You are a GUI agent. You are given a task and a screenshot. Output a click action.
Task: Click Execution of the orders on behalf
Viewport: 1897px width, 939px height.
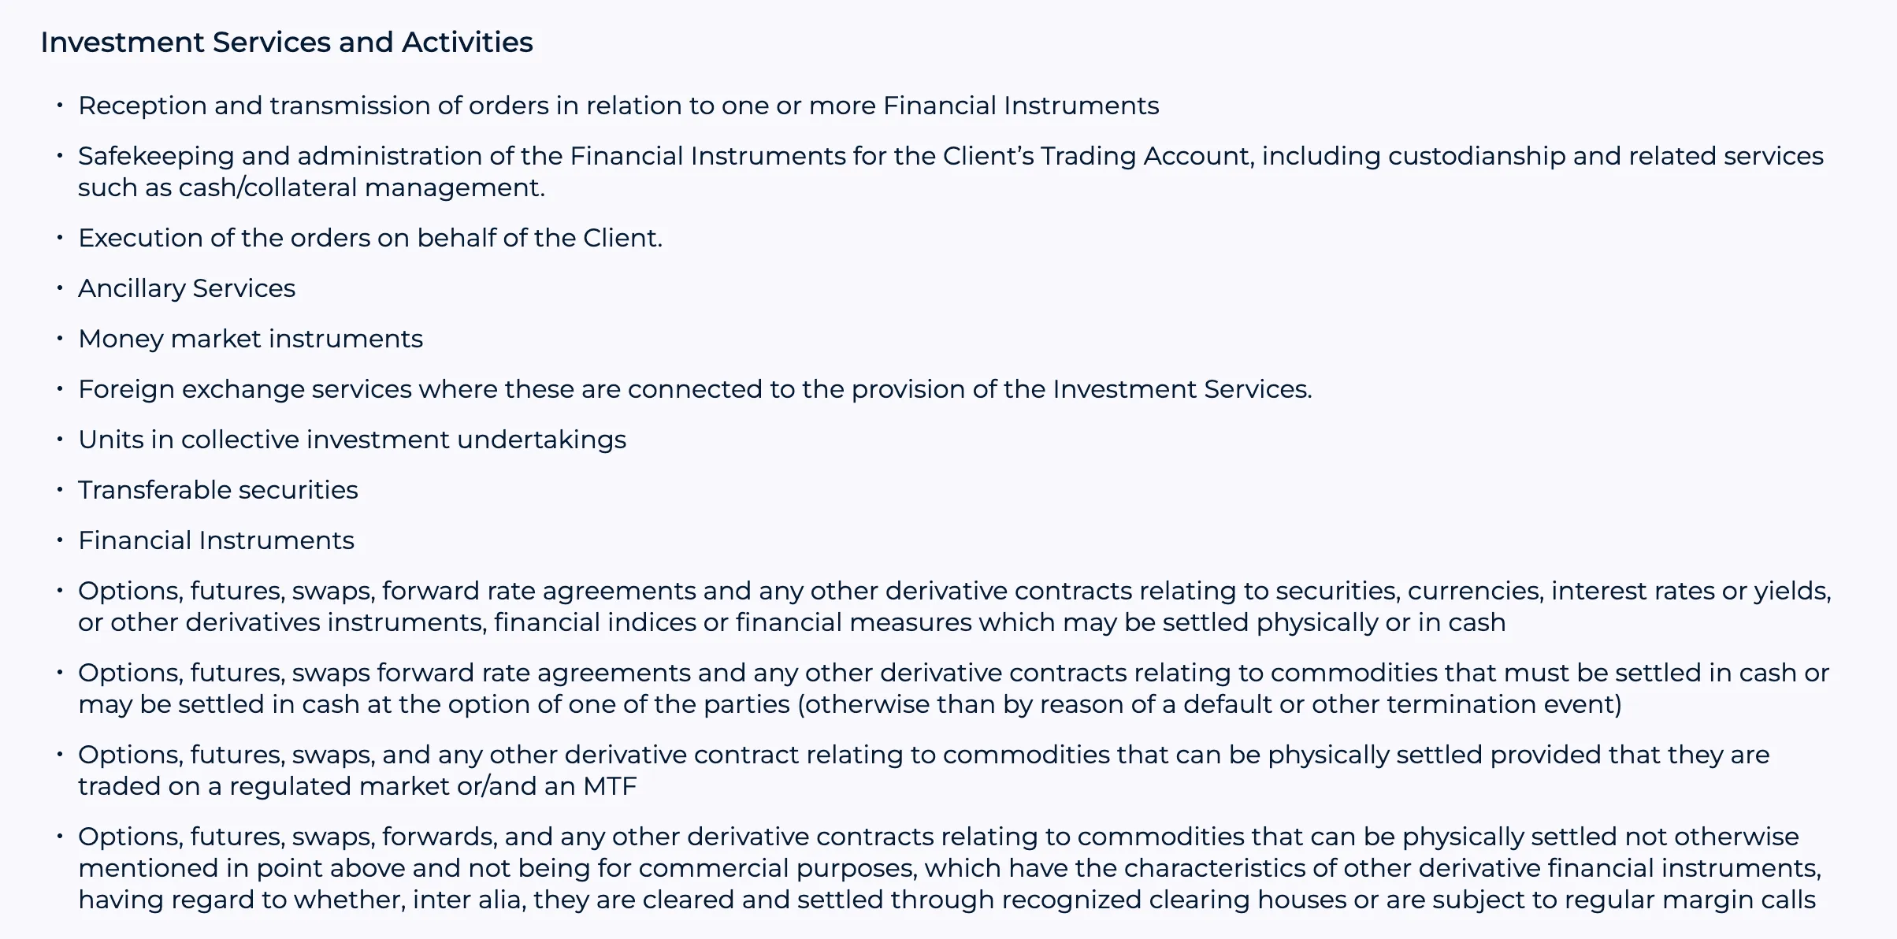click(x=370, y=238)
